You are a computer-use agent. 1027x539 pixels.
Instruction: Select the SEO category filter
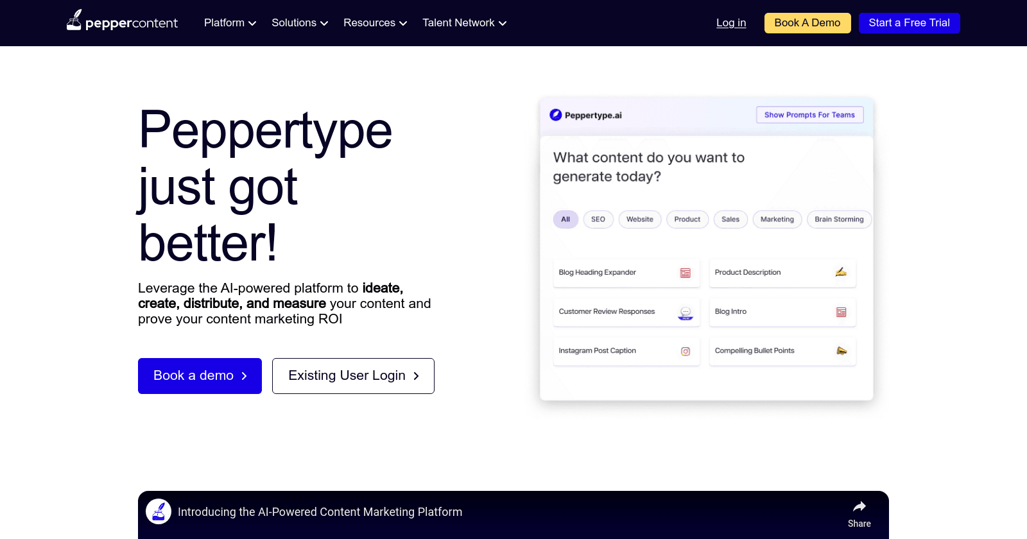point(598,219)
